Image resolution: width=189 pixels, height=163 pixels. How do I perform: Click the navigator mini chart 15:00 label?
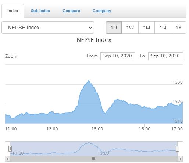click(x=103, y=153)
